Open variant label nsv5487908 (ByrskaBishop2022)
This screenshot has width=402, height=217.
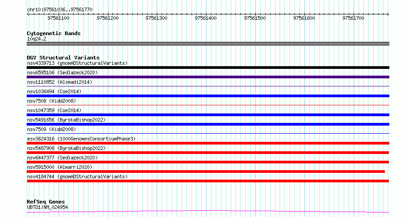point(66,148)
